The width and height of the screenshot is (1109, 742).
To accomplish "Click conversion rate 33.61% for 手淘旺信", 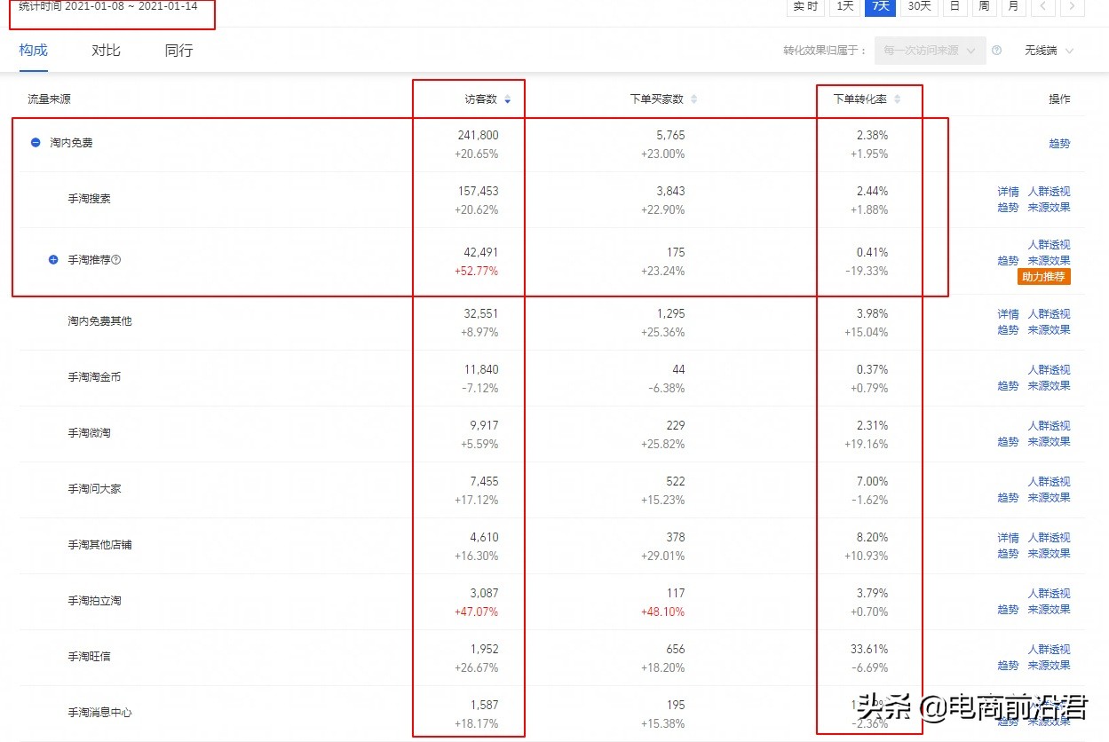I will coord(869,649).
